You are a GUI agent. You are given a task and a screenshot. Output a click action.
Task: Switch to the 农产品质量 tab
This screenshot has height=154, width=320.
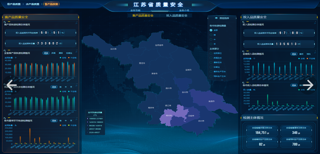14,4
